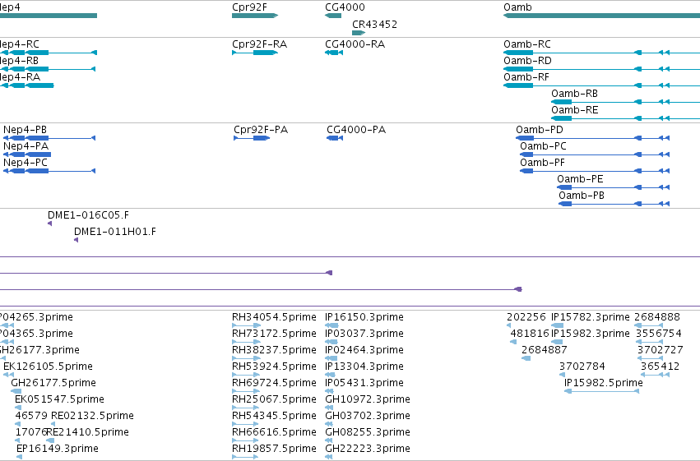This screenshot has width=700, height=461.
Task: Select transcript Cpr92F-RA
Action: (x=255, y=53)
